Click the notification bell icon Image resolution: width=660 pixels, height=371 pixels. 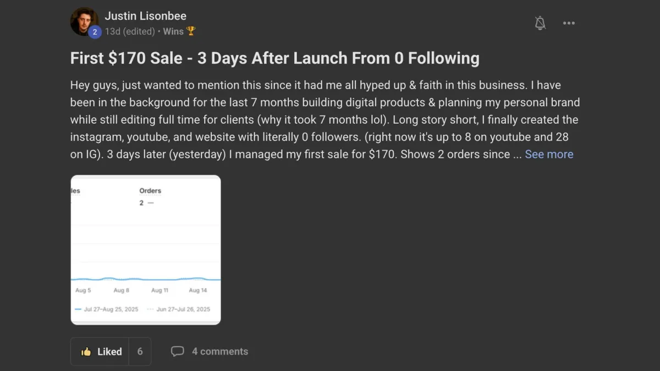coord(540,23)
